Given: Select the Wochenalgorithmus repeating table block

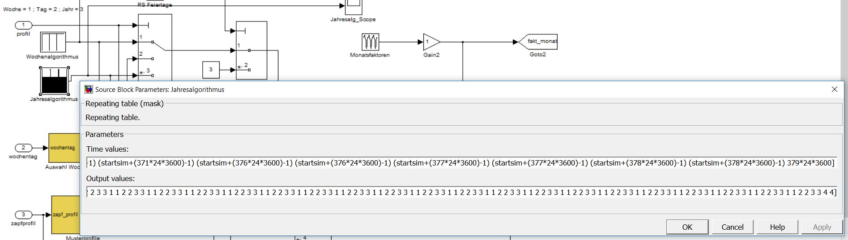Looking at the screenshot, I should click(x=53, y=42).
